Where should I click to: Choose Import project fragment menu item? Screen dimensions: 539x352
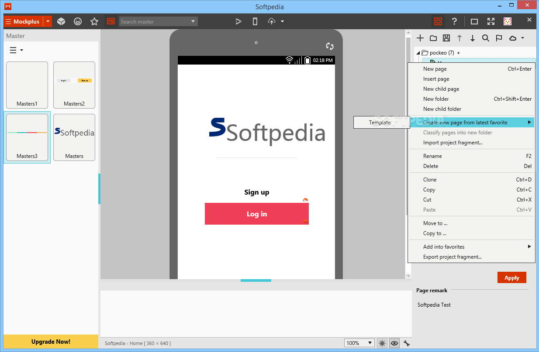[x=471, y=143]
